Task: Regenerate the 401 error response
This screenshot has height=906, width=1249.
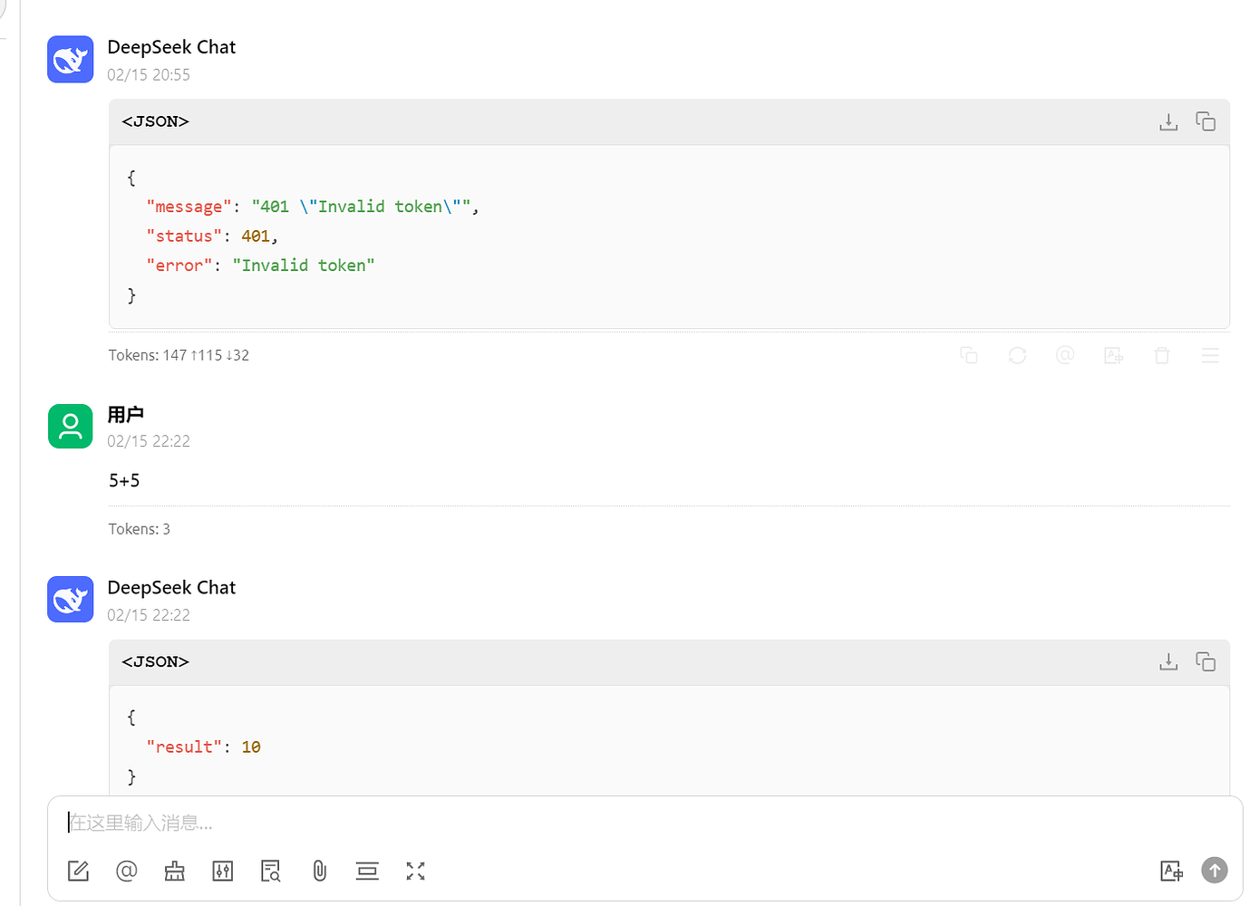Action: (1017, 355)
